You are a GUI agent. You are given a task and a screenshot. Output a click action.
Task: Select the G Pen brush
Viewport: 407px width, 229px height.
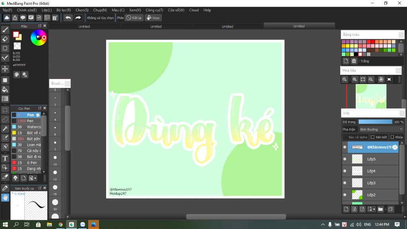click(26, 163)
